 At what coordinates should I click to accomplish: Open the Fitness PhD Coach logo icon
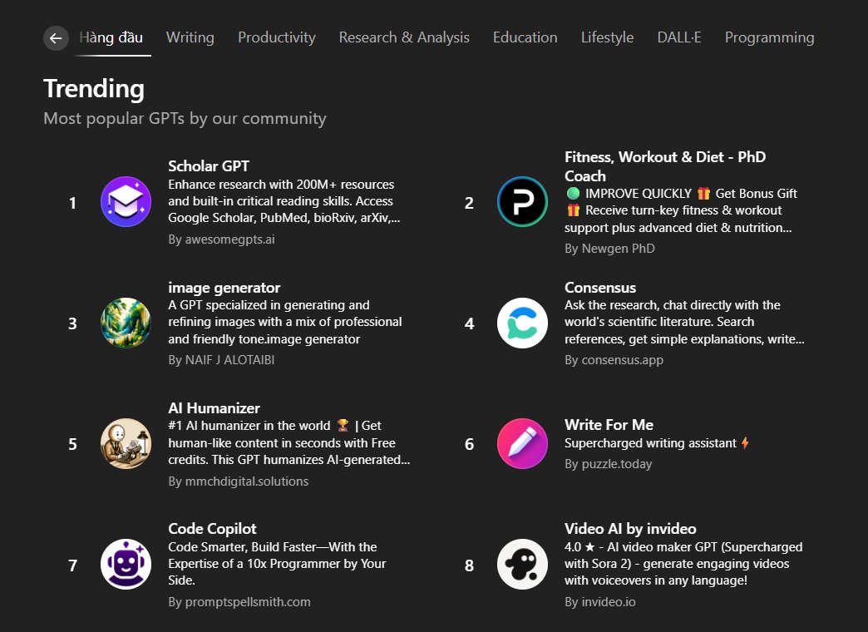[x=522, y=202]
